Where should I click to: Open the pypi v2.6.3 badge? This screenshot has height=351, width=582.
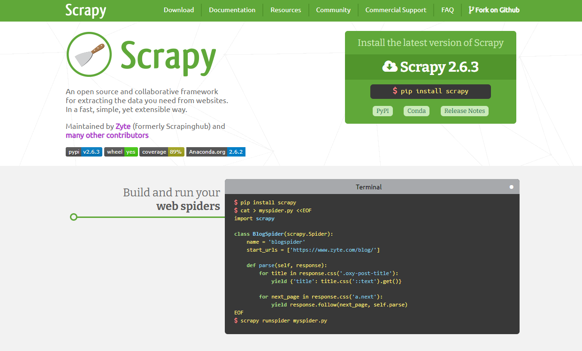(84, 152)
